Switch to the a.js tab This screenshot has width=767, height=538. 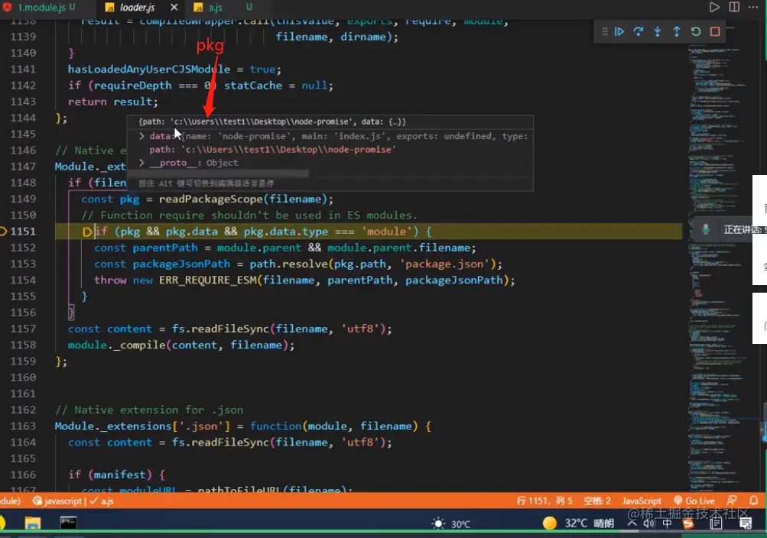tap(215, 8)
